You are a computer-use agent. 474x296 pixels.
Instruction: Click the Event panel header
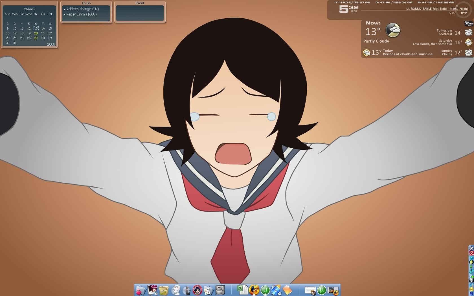click(x=140, y=3)
